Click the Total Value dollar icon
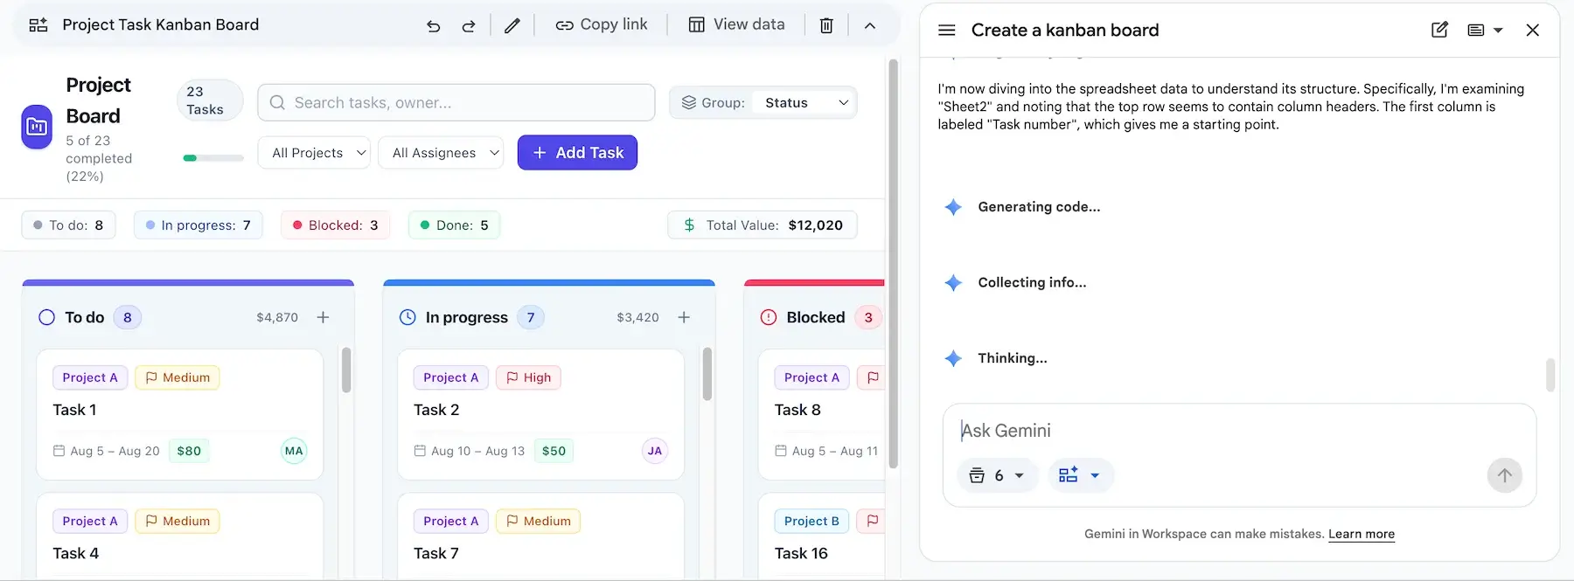This screenshot has width=1574, height=581. pyautogui.click(x=689, y=225)
